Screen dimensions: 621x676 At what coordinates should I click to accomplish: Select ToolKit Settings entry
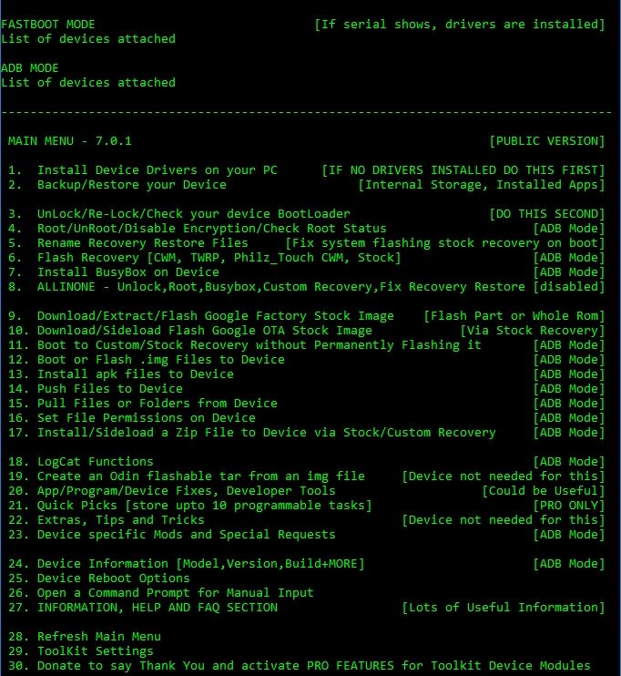95,651
